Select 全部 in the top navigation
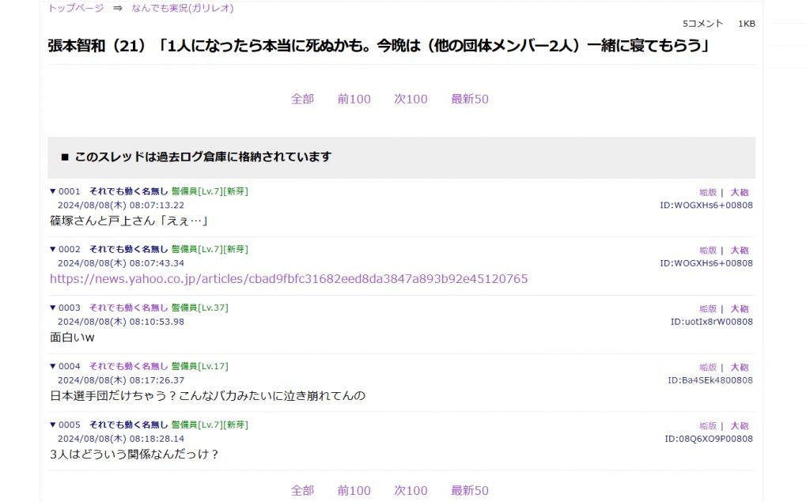 [302, 99]
